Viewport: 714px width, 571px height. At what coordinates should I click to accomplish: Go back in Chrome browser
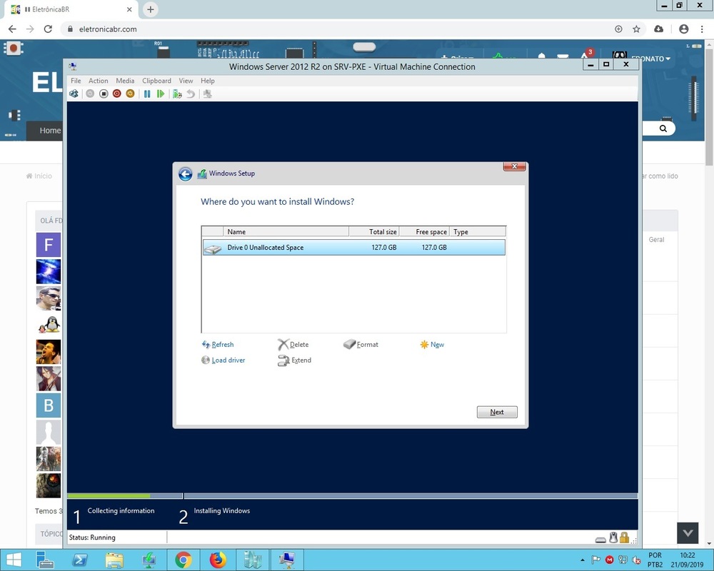point(12,29)
